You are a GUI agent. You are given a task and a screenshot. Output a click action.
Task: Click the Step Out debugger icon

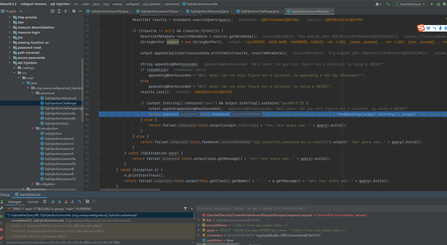click(73, 201)
